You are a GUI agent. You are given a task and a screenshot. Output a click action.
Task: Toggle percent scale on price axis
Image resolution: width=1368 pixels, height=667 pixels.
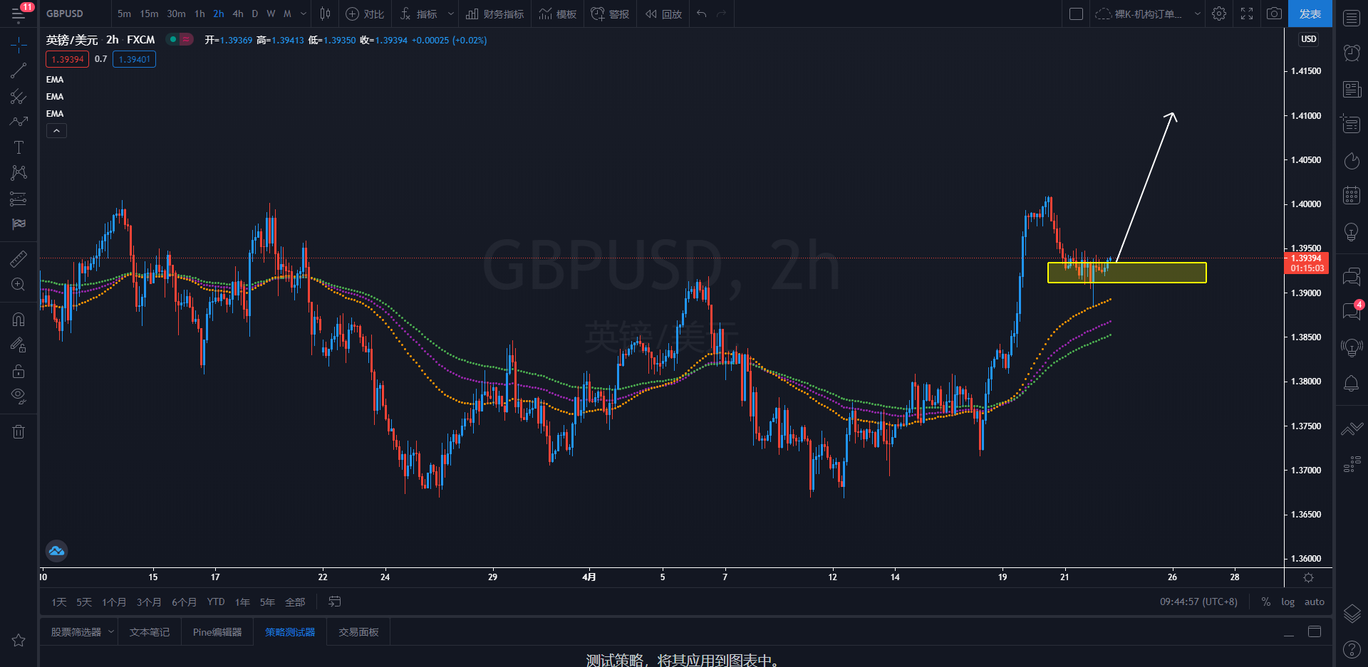(x=1265, y=602)
